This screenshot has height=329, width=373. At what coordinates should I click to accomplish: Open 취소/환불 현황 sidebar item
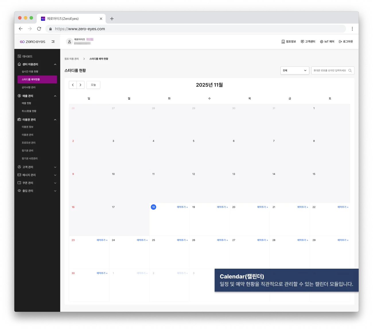click(29, 111)
